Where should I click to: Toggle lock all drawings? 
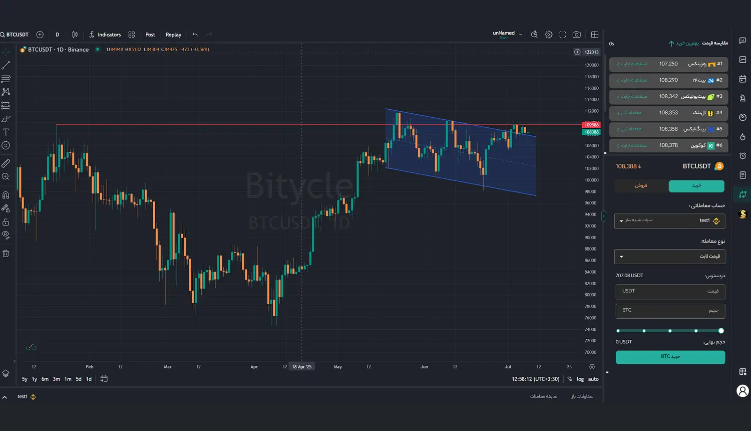click(6, 222)
